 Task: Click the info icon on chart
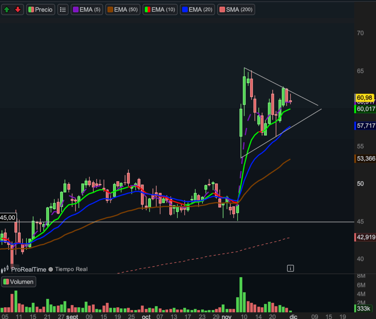click(290, 268)
